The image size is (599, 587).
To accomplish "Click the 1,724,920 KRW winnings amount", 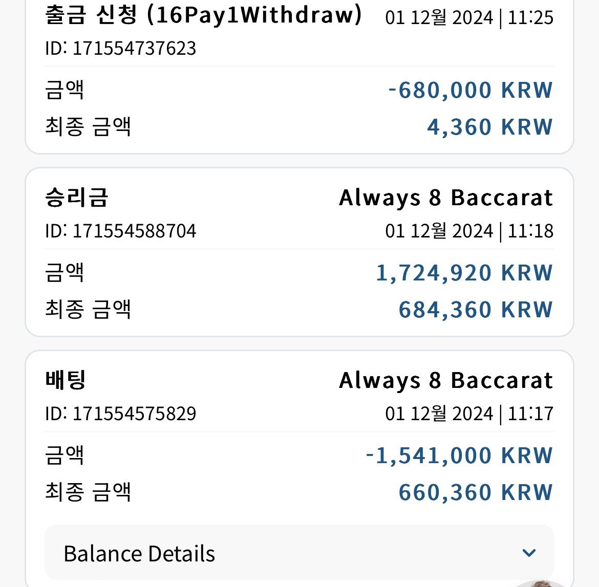I will (x=464, y=273).
